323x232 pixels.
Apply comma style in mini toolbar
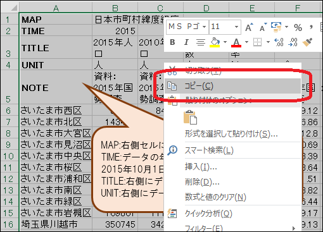tap(311, 27)
